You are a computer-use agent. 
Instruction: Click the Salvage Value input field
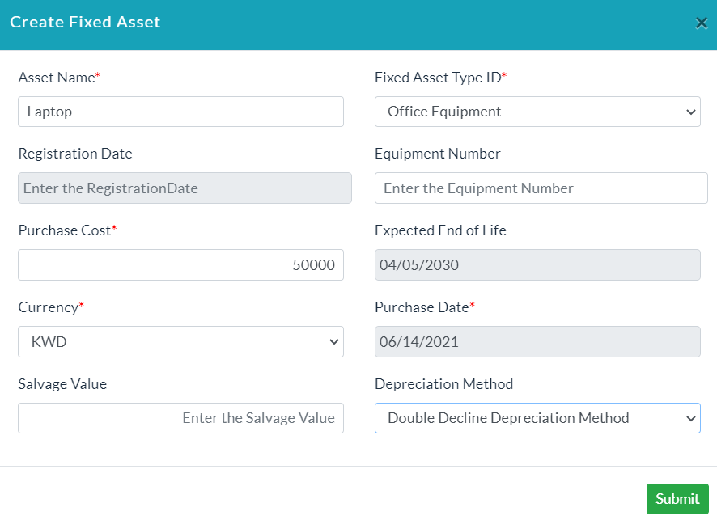click(180, 417)
